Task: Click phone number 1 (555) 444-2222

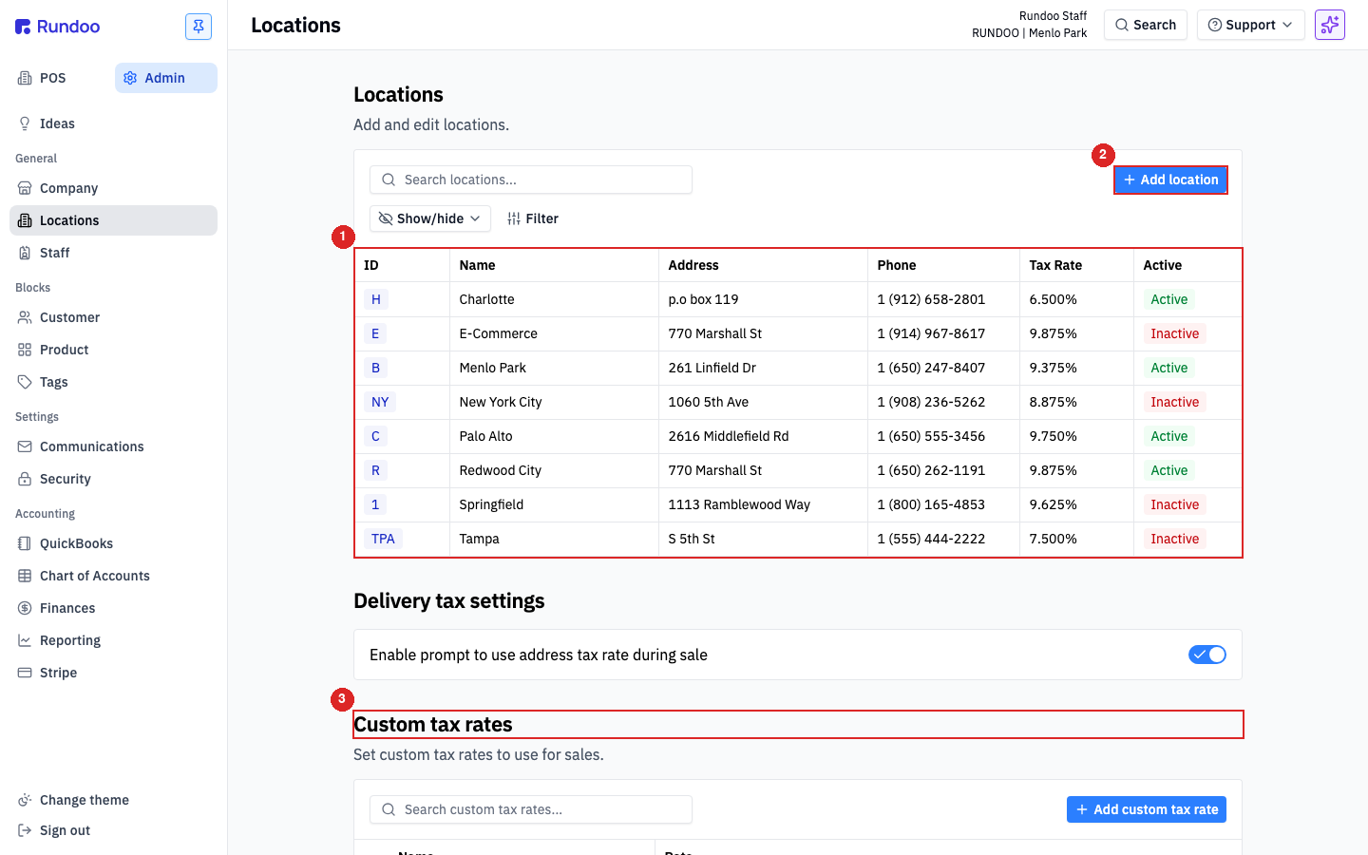Action: point(931,539)
